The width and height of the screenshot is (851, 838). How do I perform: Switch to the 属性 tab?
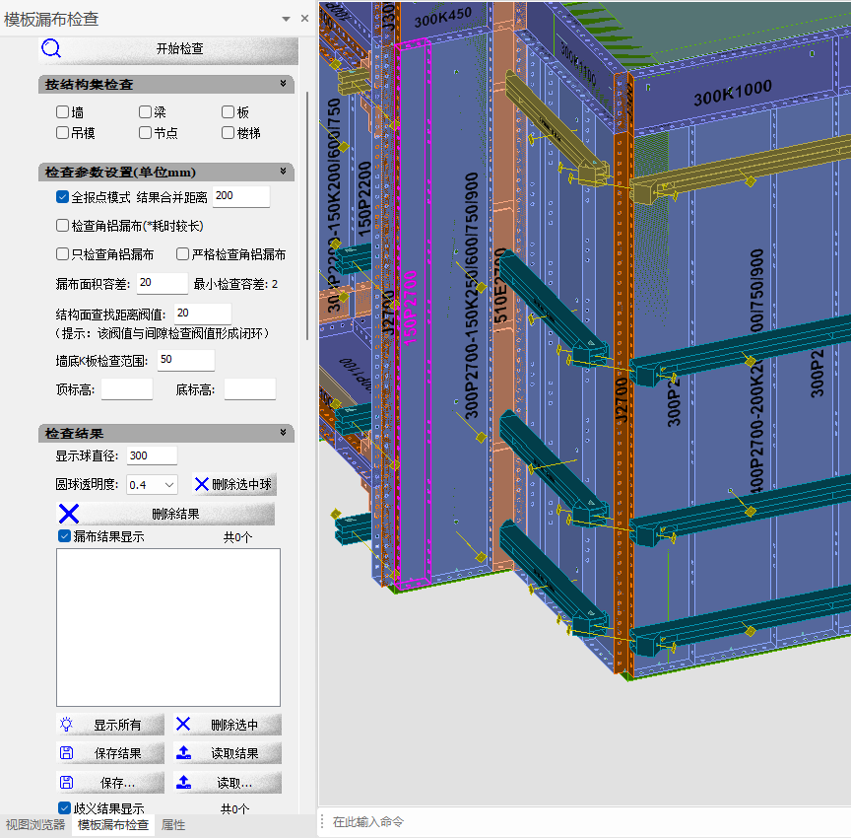coord(173,825)
